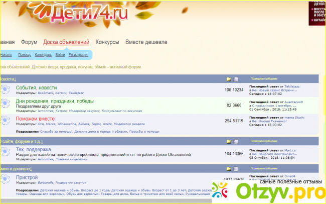Open the Конкурсы tab
This screenshot has height=204, width=326.
coord(107,42)
